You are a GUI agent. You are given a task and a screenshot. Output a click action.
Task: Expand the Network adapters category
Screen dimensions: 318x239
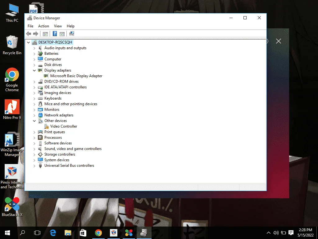coord(34,115)
